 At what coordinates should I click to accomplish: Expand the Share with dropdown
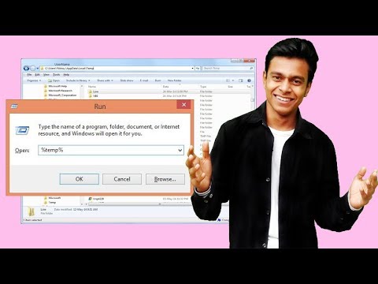105,80
